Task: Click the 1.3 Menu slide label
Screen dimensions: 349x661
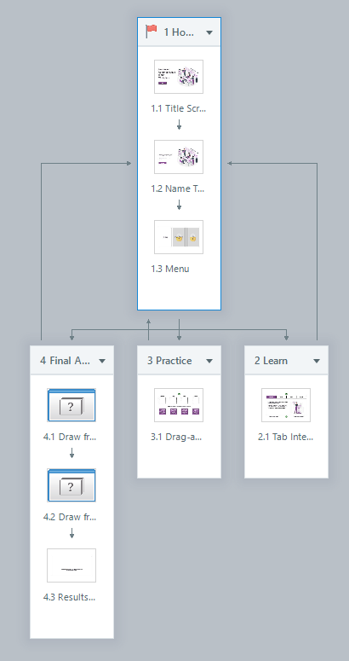Action: 170,269
